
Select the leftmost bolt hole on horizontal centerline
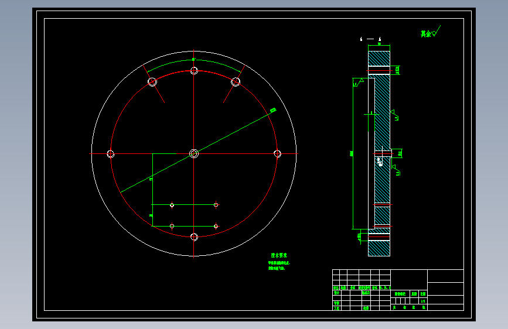(111, 154)
